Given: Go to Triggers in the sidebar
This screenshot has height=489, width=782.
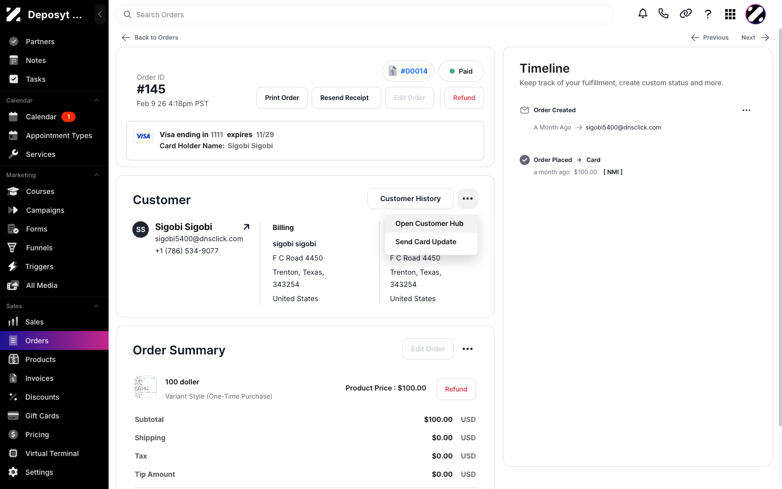Looking at the screenshot, I should pos(54,267).
